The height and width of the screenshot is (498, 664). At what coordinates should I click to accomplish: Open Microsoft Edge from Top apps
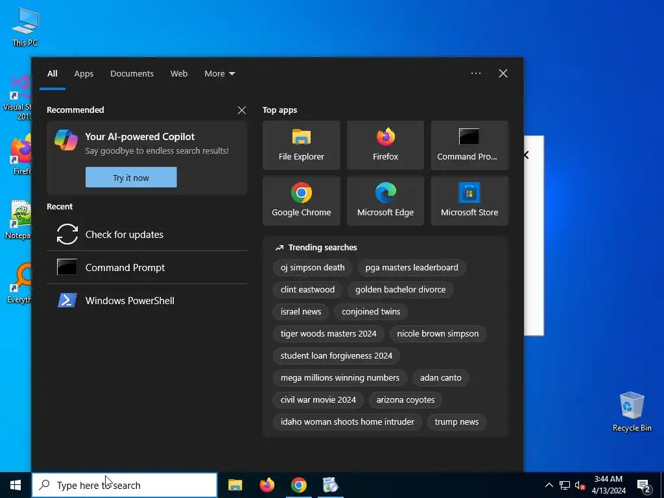pos(385,201)
